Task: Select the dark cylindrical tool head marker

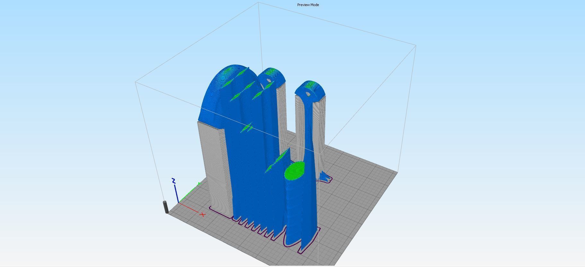Action: [x=166, y=207]
